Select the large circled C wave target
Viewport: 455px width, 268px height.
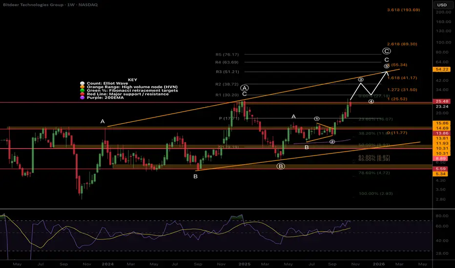pos(386,51)
